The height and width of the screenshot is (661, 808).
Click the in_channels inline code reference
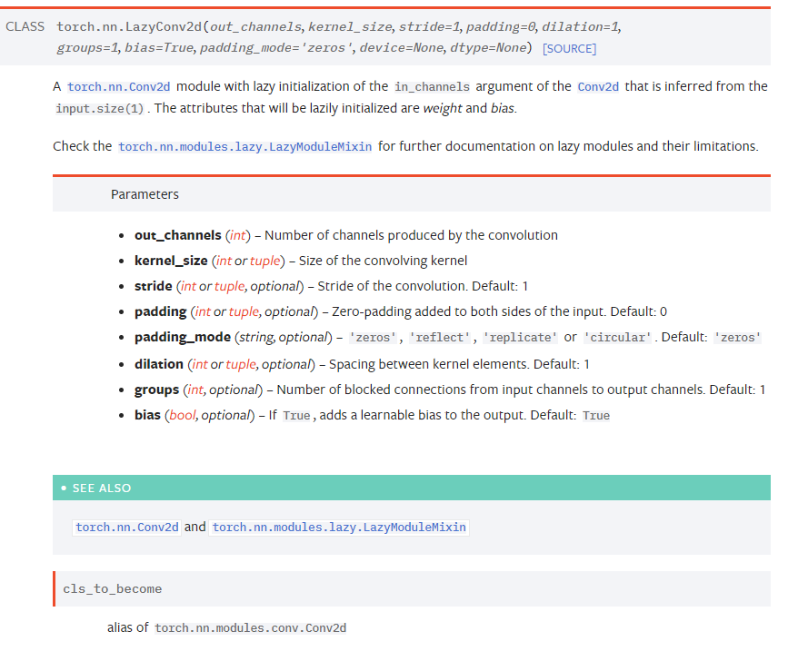point(432,86)
